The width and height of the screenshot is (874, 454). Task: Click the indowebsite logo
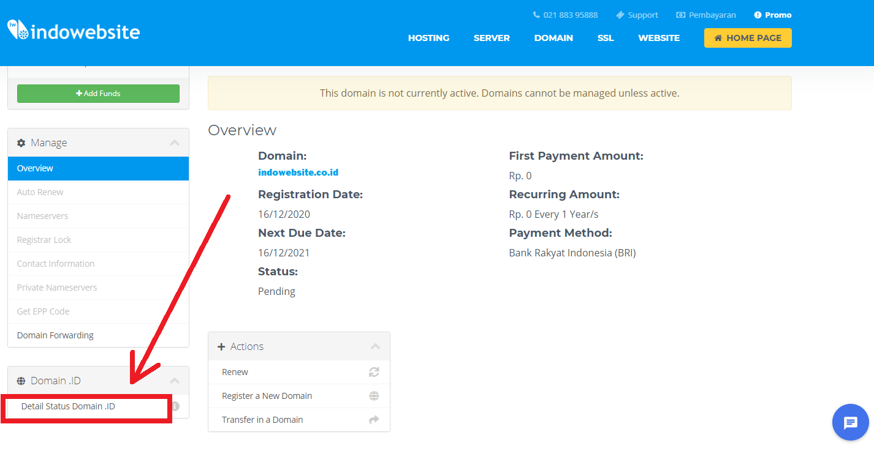(x=73, y=29)
